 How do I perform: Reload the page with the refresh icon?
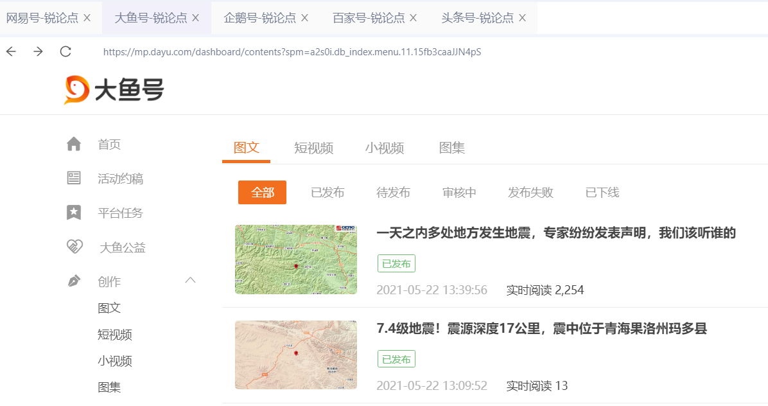point(65,52)
